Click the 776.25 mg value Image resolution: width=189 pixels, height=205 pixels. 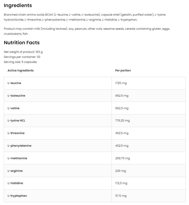pyautogui.click(x=122, y=120)
